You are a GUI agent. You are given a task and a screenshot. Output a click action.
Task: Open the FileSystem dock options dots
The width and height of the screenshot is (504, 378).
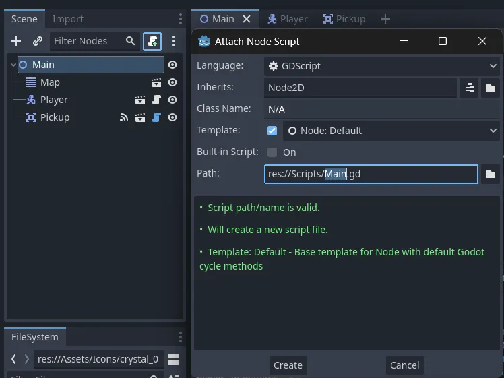(x=181, y=337)
